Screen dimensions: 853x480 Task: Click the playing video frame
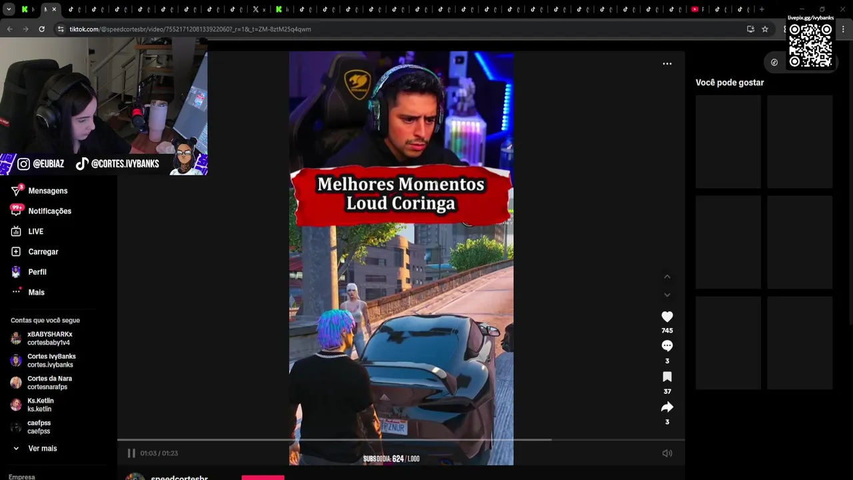pyautogui.click(x=401, y=258)
